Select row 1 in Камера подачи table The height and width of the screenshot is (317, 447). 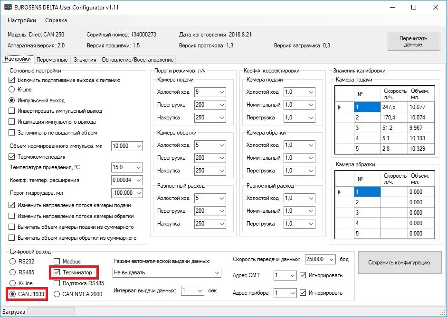(x=367, y=107)
